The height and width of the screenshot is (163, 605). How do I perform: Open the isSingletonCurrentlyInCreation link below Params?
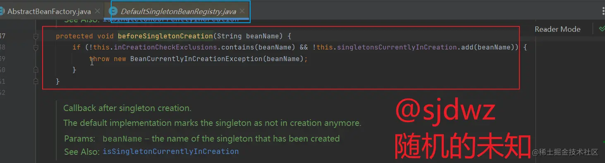(171, 151)
